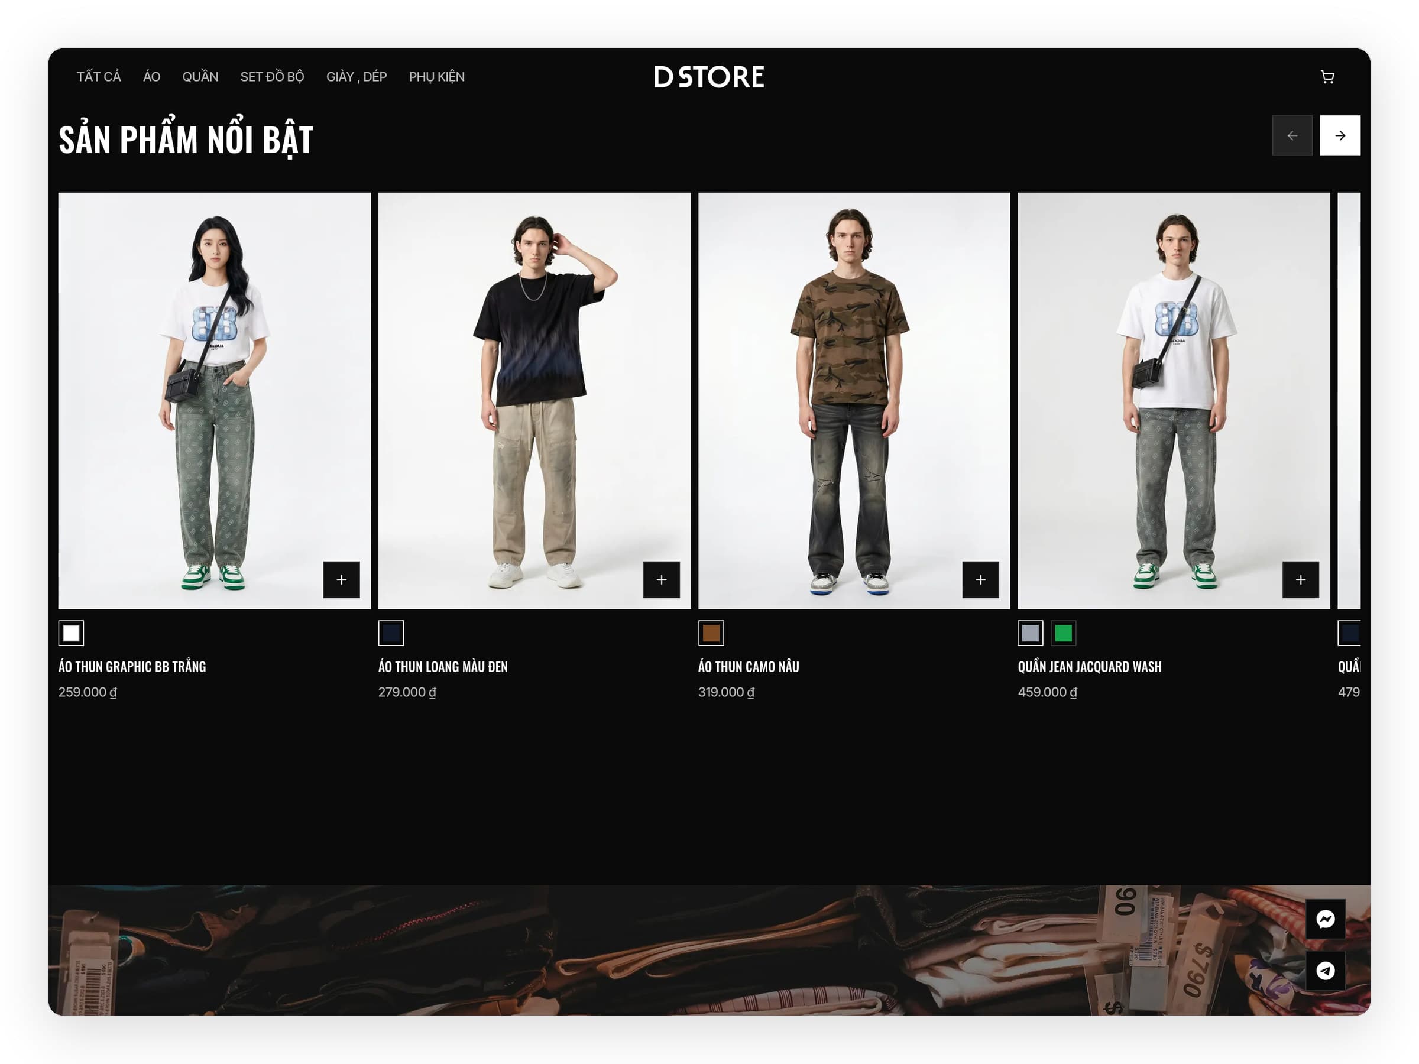Open Messenger chat icon

click(1326, 919)
